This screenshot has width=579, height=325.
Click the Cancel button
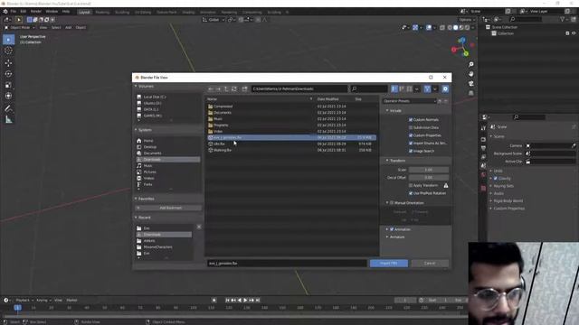(x=430, y=263)
